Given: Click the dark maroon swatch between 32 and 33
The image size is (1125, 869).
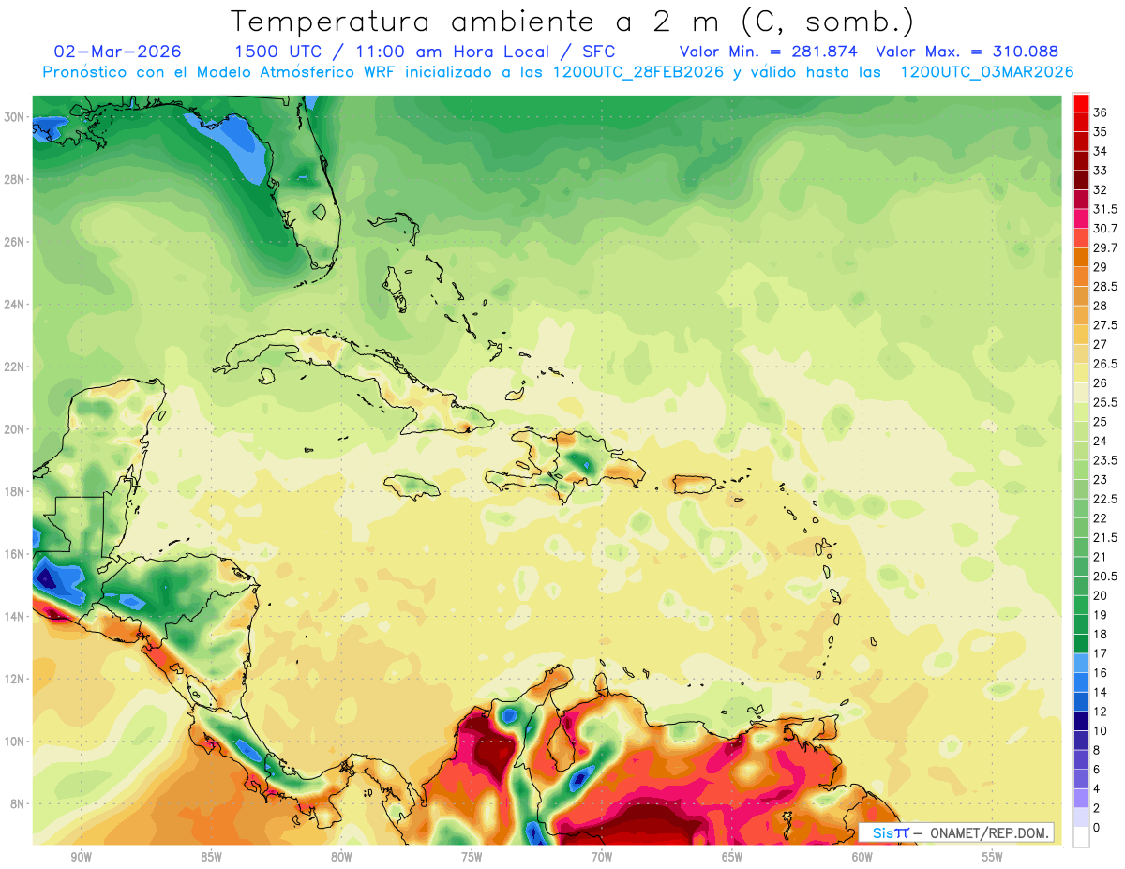Looking at the screenshot, I should tap(1081, 179).
